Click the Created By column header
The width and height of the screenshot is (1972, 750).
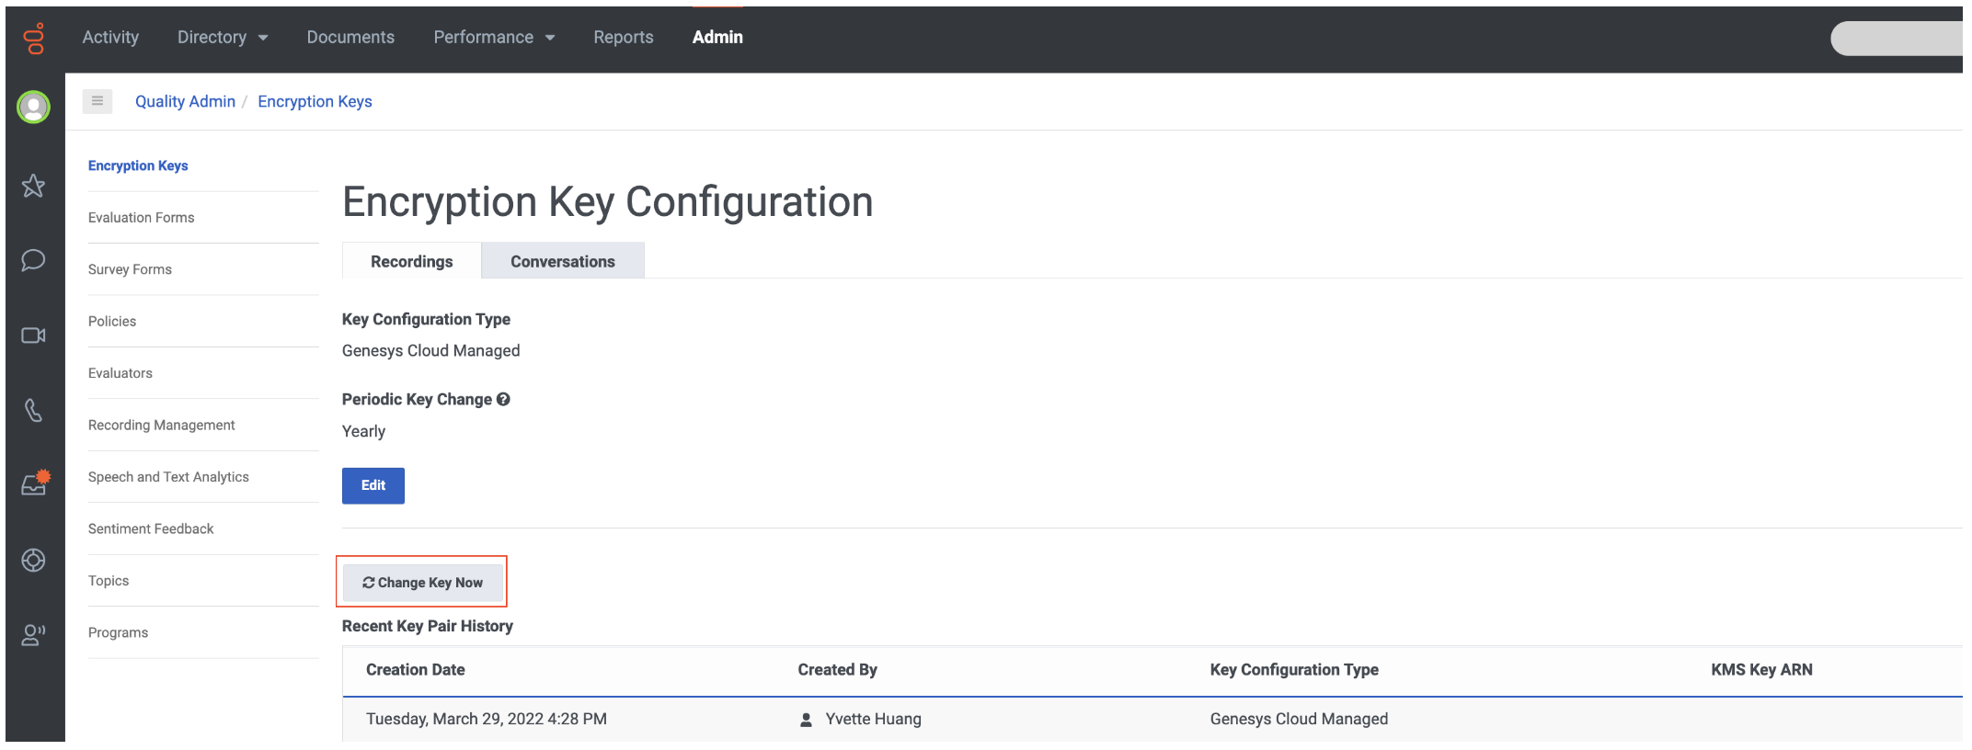[x=837, y=670]
